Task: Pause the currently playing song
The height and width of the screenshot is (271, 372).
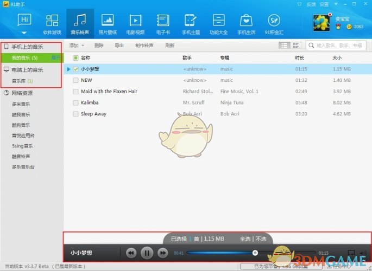Action: pyautogui.click(x=147, y=253)
